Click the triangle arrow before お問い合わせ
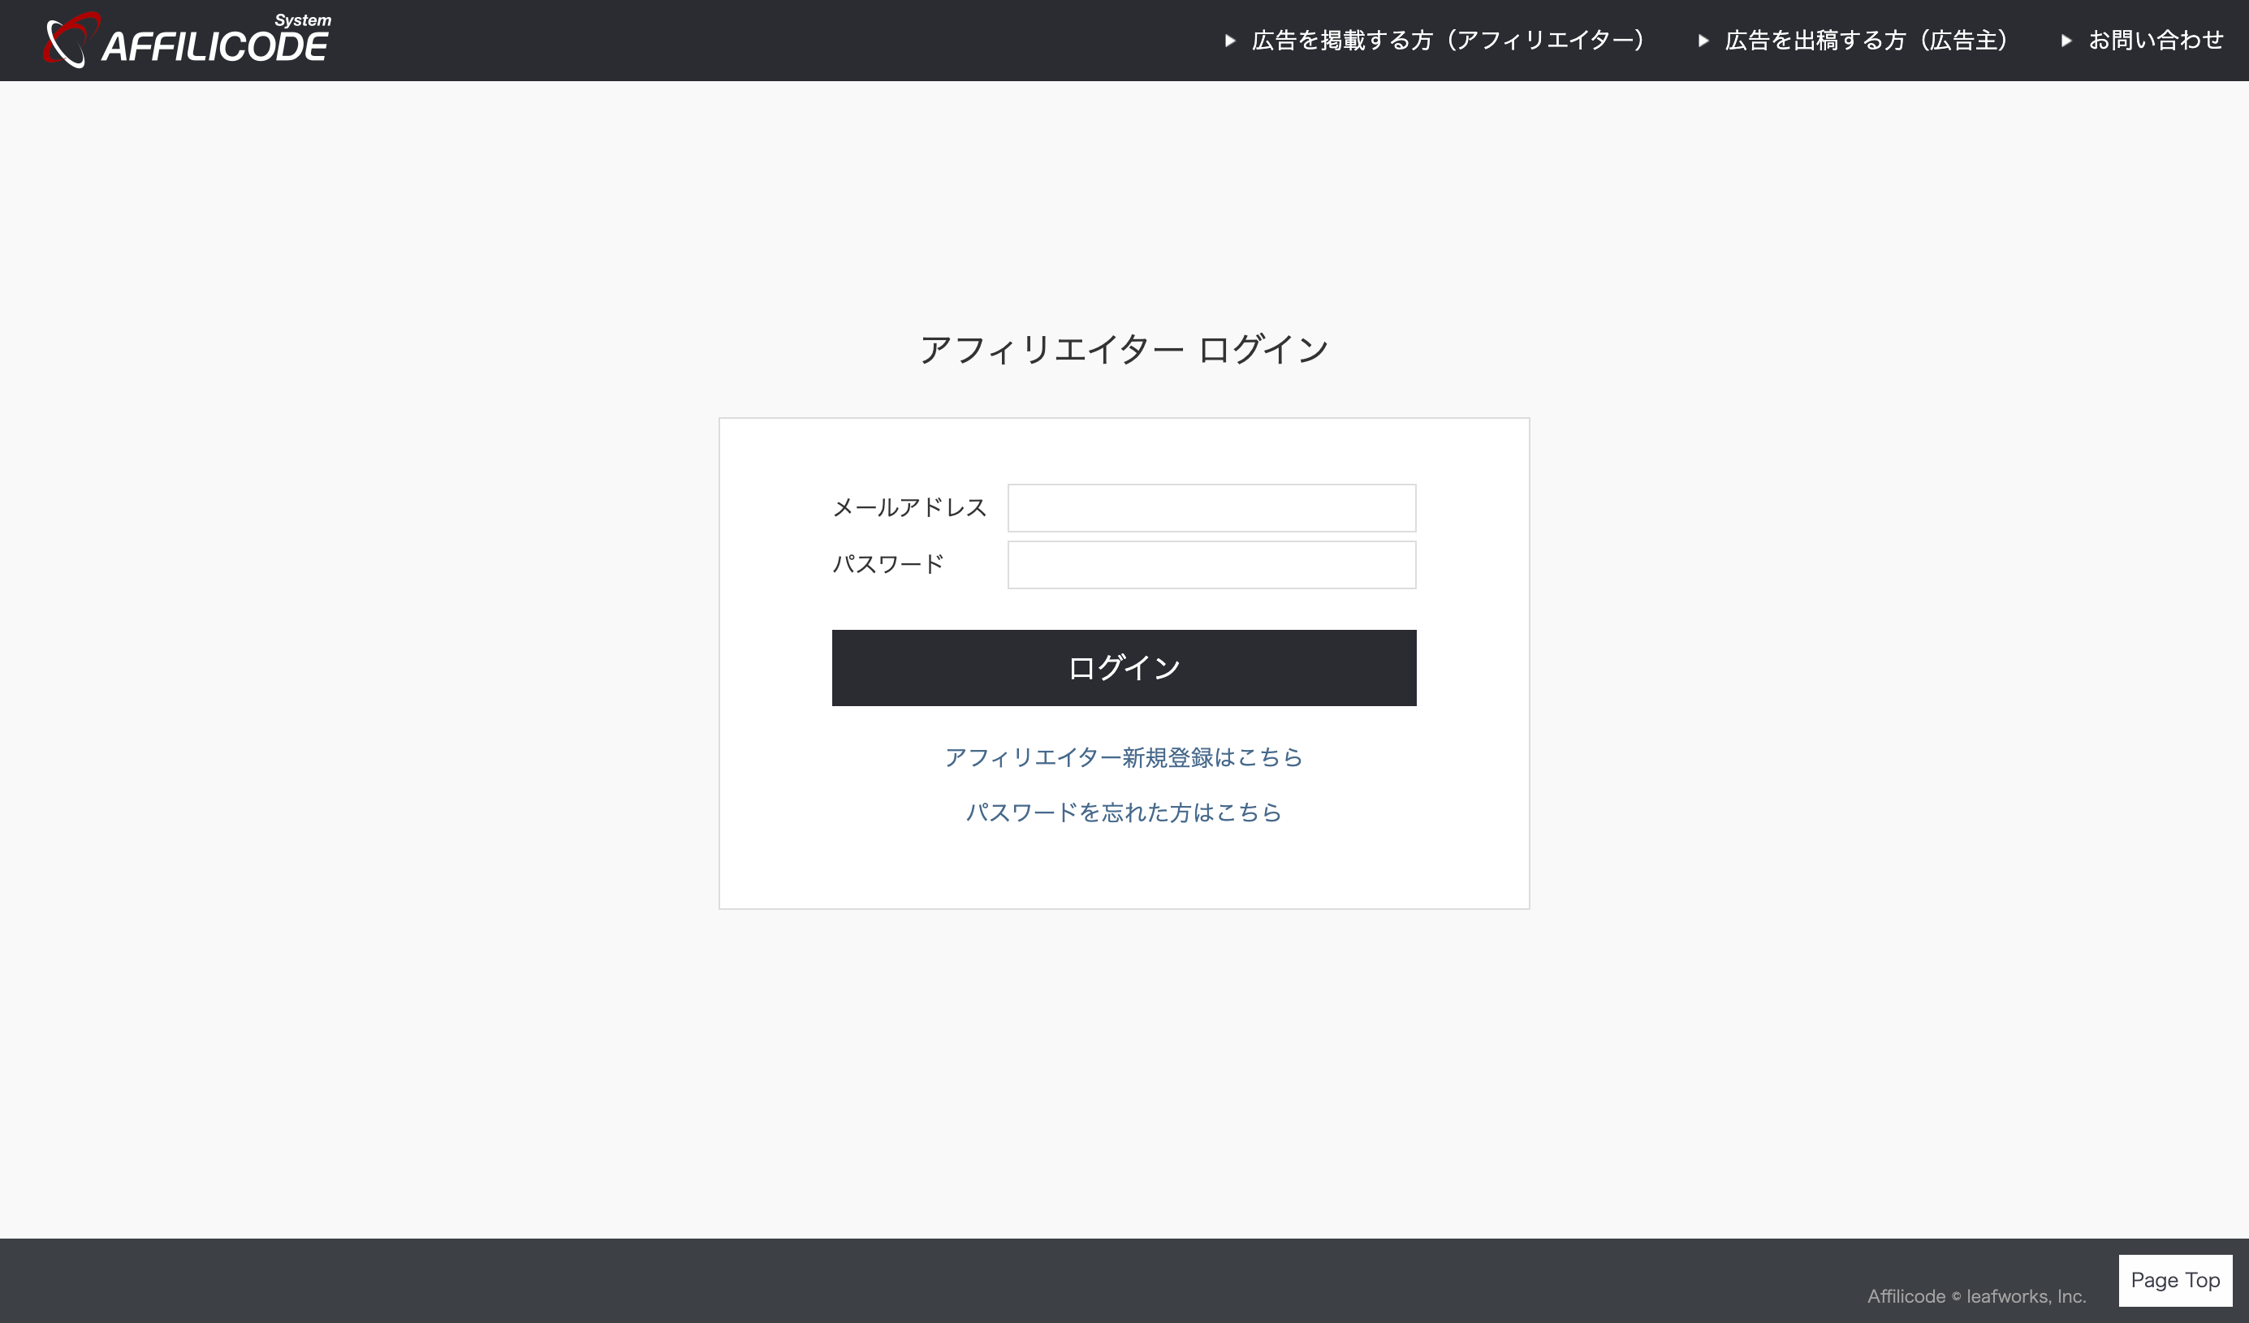This screenshot has width=2249, height=1323. point(2066,41)
